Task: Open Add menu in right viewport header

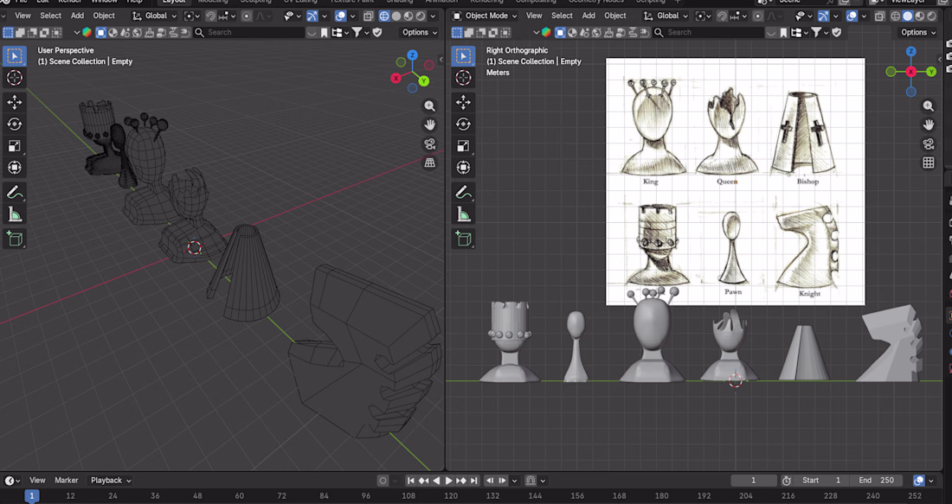Action: [589, 16]
